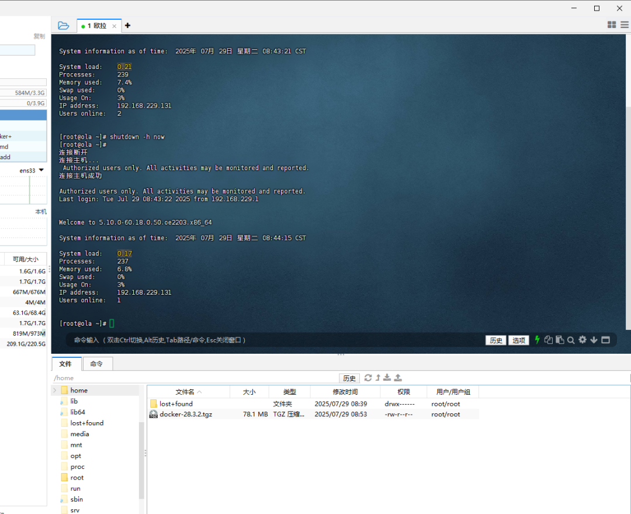Maximize the application window
Screen dimensions: 631x514
point(597,8)
